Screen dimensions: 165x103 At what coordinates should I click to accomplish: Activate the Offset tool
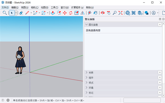(59, 13)
